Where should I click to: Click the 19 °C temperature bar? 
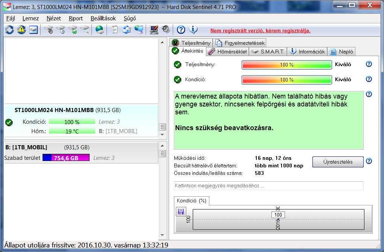click(x=72, y=131)
